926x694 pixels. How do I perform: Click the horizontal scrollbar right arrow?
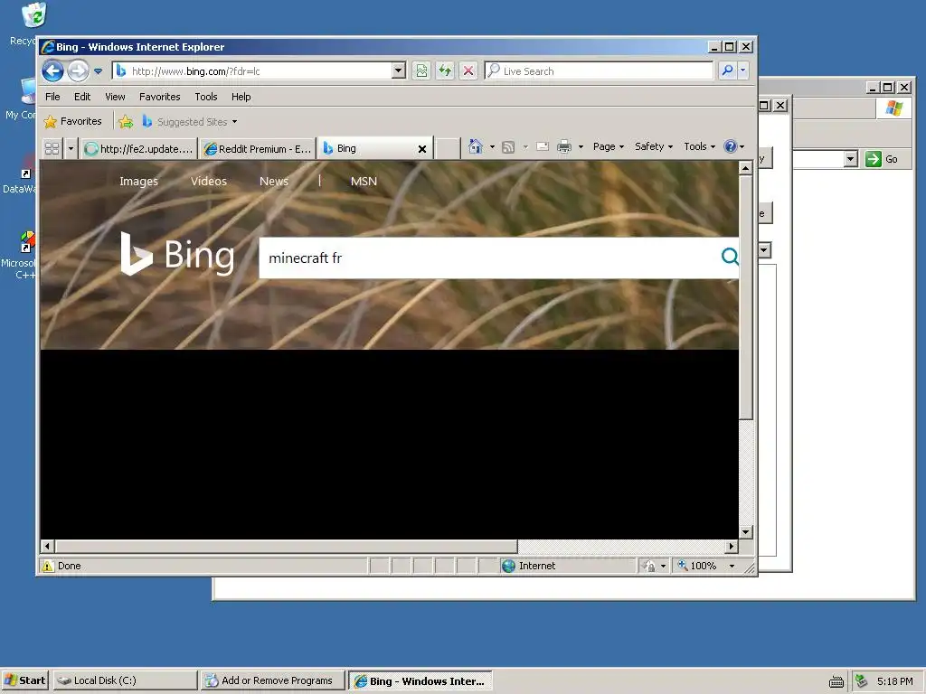point(732,546)
